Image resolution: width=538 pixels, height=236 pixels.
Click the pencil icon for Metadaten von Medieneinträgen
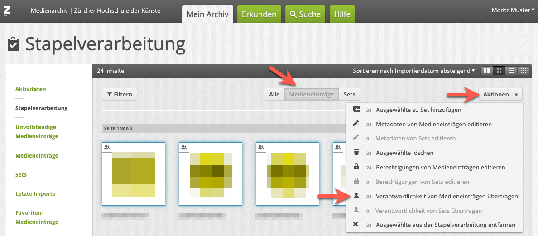(356, 124)
